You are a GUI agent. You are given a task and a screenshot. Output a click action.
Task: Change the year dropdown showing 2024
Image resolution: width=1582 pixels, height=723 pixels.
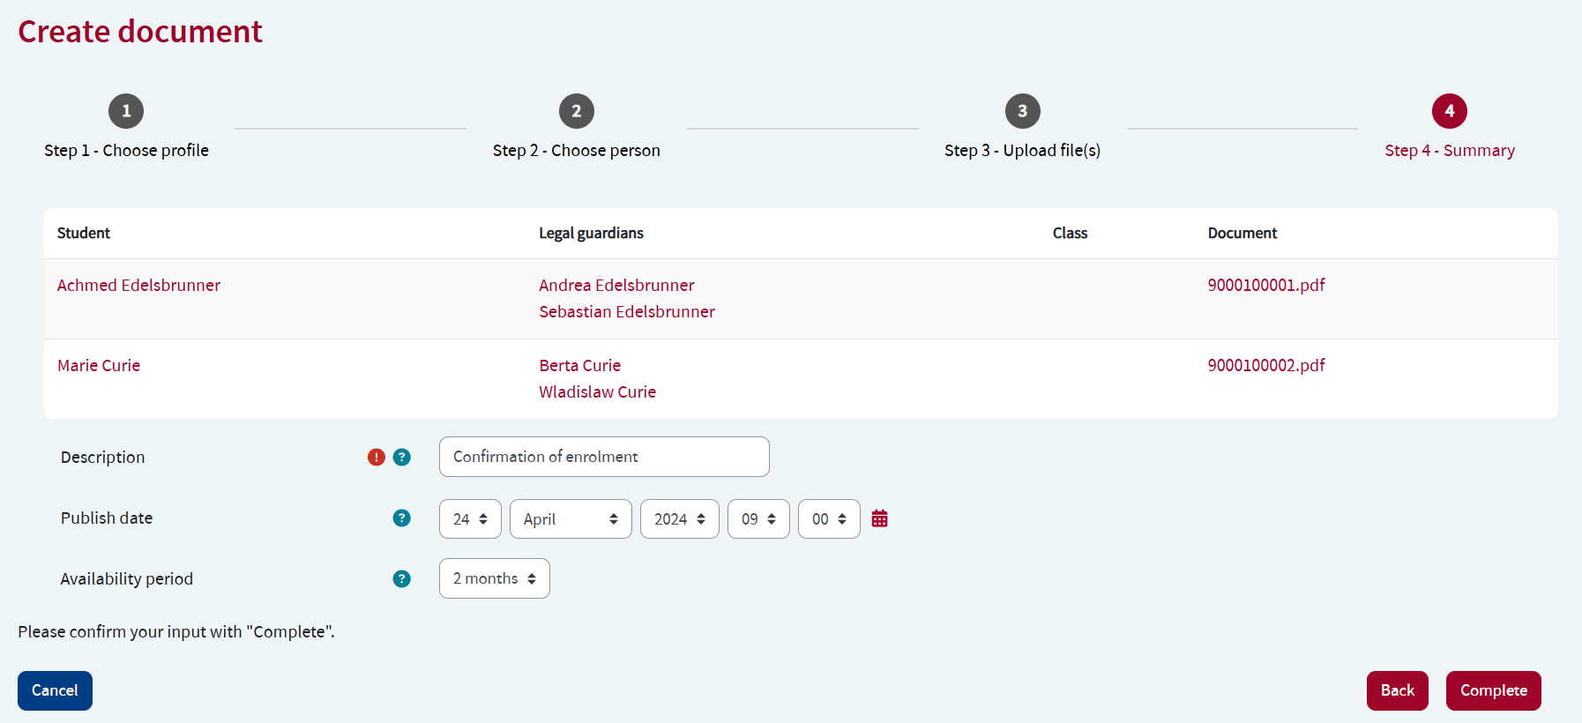(680, 518)
